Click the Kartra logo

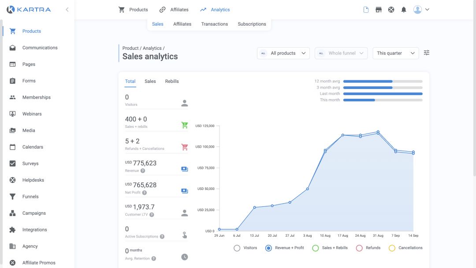[29, 9]
